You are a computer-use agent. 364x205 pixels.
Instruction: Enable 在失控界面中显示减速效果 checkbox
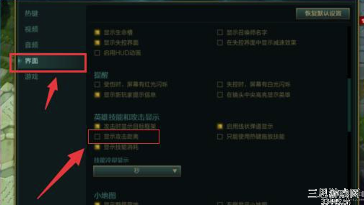pos(220,43)
